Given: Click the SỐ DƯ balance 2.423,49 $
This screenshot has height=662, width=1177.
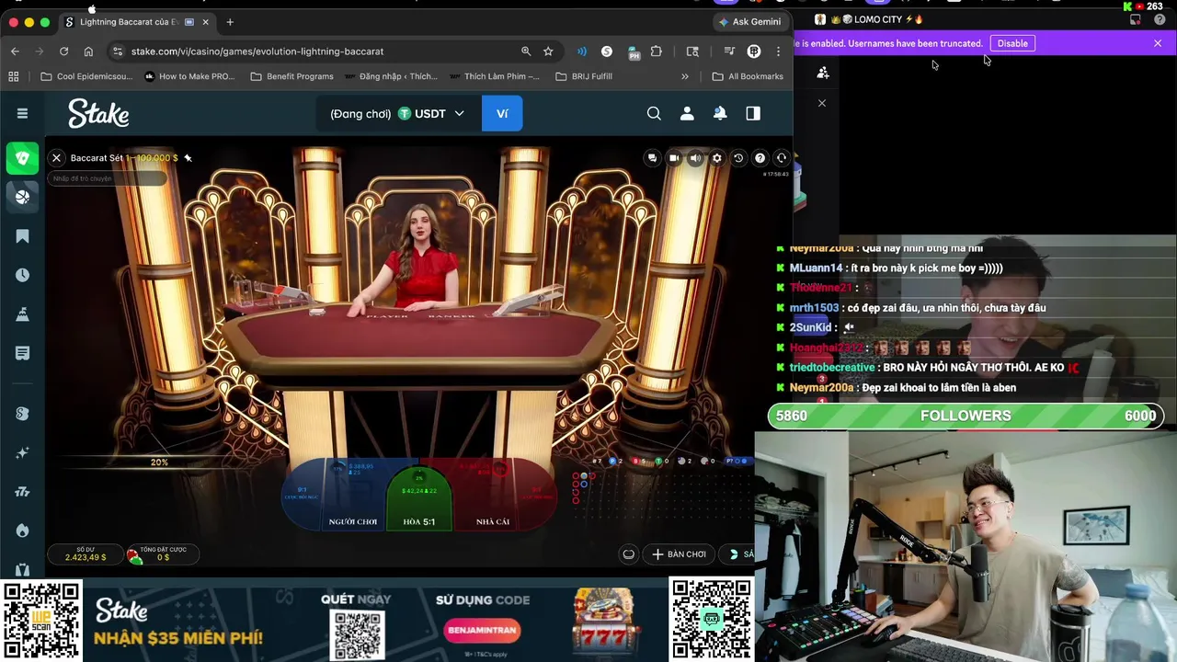Looking at the screenshot, I should point(86,554).
